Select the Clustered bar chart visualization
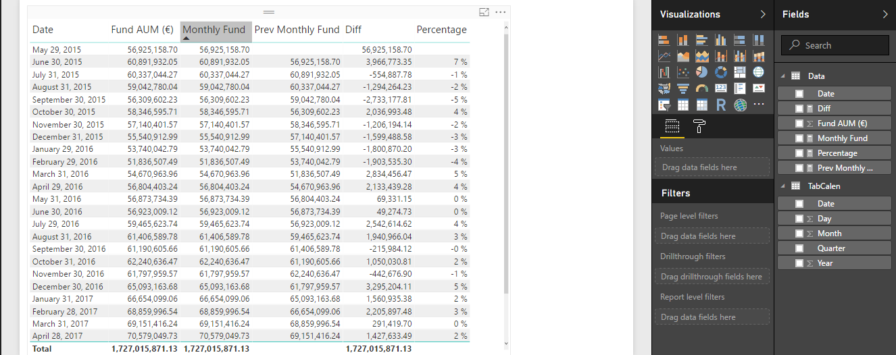Screen dimensions: 896x355 pyautogui.click(x=702, y=40)
